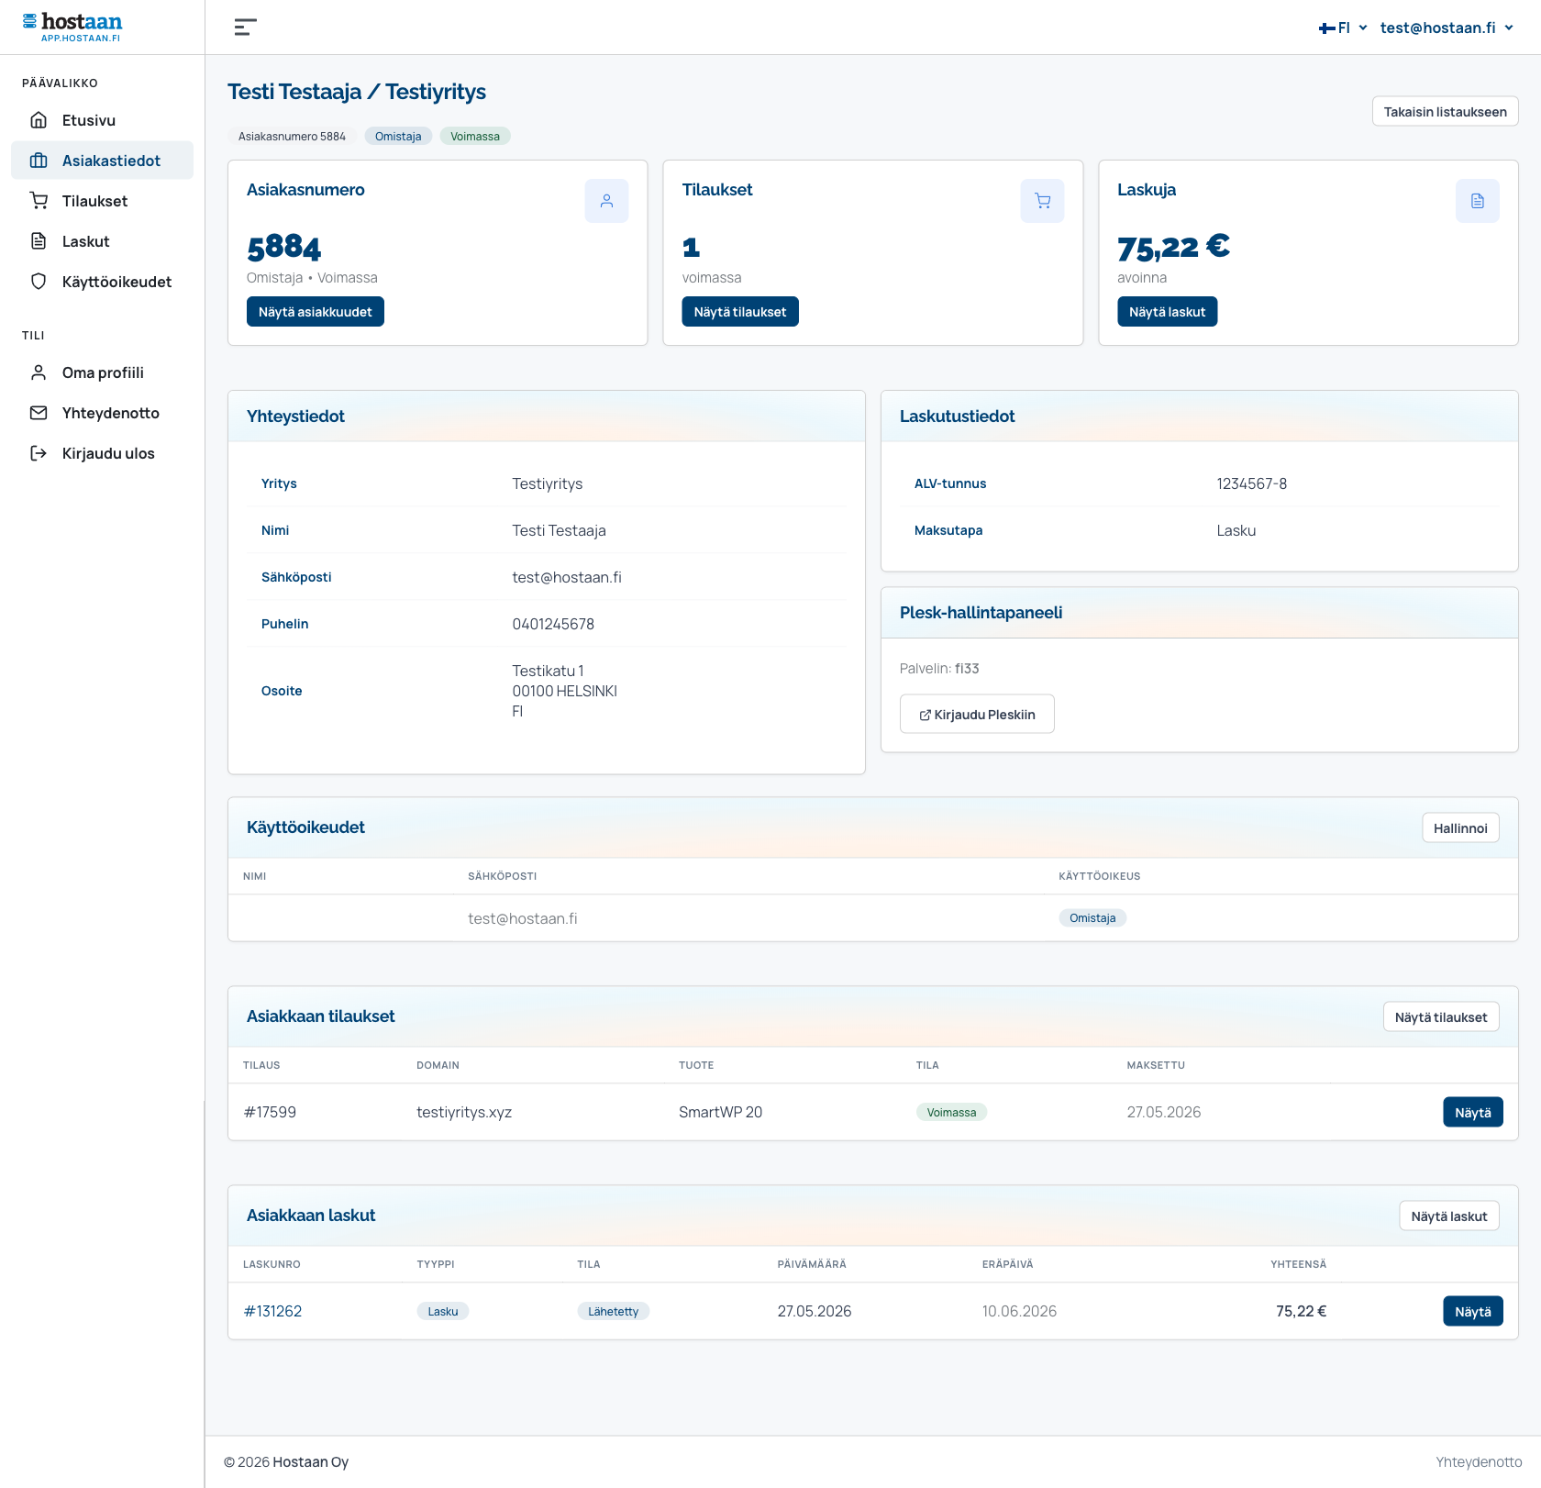This screenshot has width=1541, height=1488.
Task: Click the 0401245678 phone number
Action: (553, 624)
